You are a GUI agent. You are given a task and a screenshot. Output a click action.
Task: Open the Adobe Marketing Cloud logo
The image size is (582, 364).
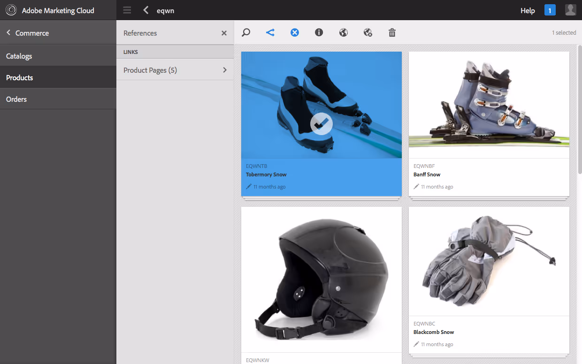pos(11,9)
